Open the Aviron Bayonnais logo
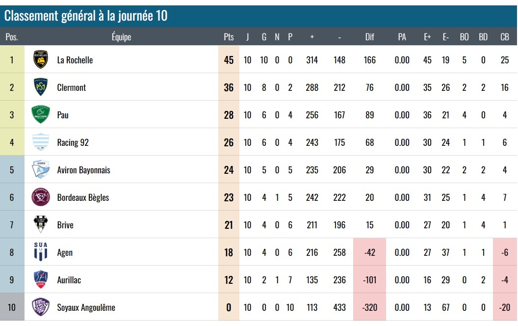This screenshot has height=326, width=518. pos(41,170)
